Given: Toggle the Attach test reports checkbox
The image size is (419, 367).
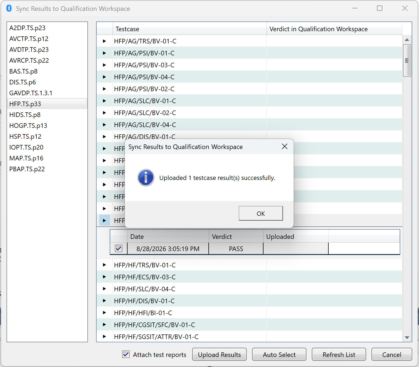Looking at the screenshot, I should [x=126, y=355].
